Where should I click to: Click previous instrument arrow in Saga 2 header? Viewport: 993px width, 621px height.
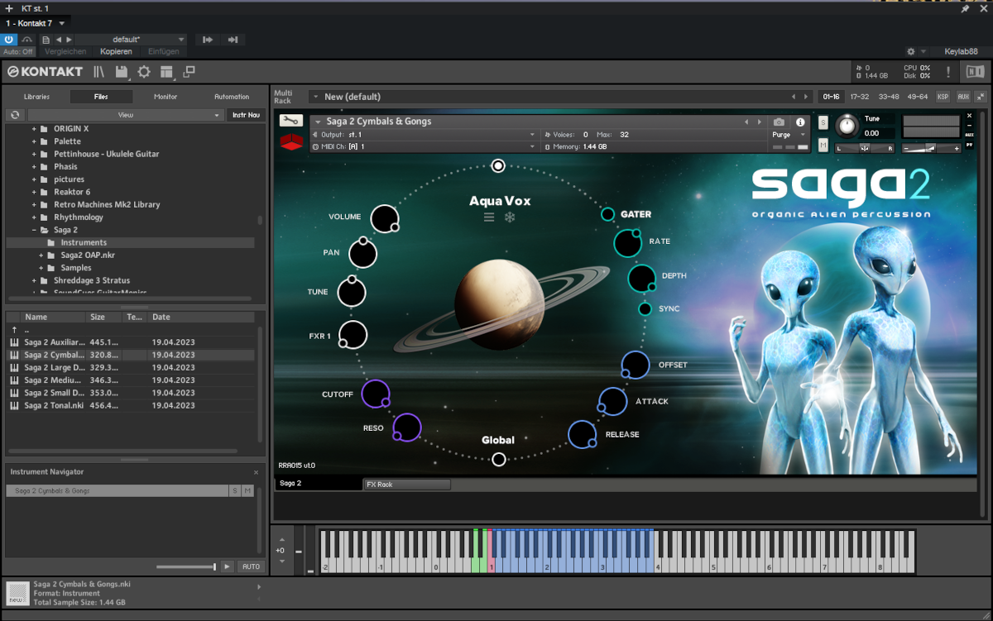coord(747,122)
